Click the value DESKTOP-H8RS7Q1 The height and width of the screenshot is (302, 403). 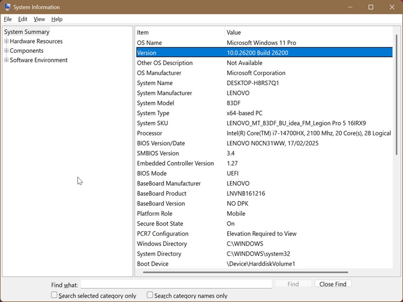pos(253,83)
